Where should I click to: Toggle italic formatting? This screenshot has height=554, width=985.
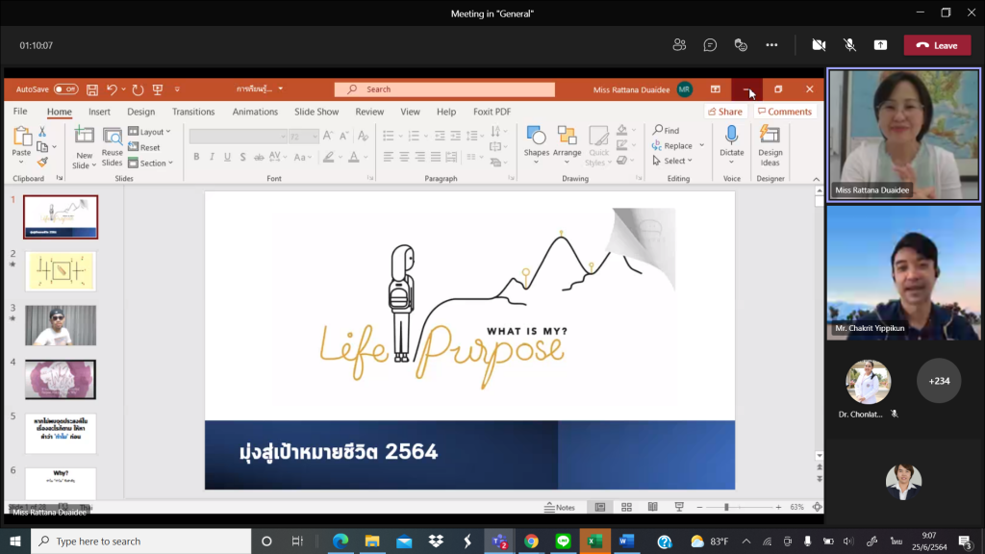pyautogui.click(x=212, y=157)
